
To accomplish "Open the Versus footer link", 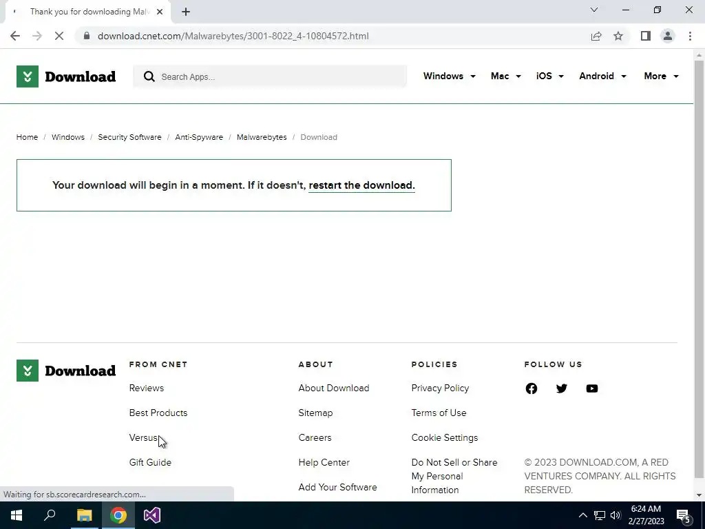I will click(x=143, y=437).
